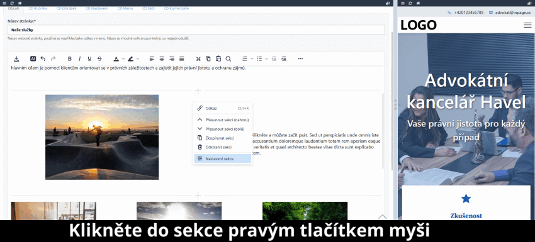Paste from clipboard icon
The height and width of the screenshot is (242, 535).
click(218, 58)
